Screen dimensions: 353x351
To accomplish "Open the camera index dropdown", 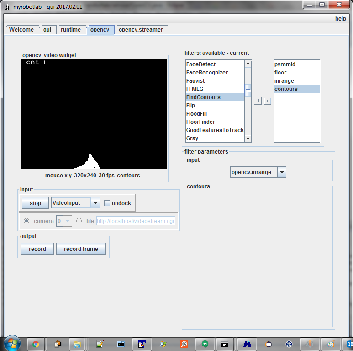I will (x=68, y=221).
